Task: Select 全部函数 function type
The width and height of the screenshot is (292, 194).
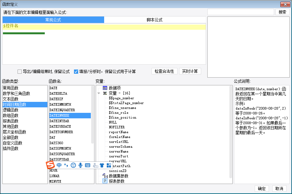Action: click(25, 137)
